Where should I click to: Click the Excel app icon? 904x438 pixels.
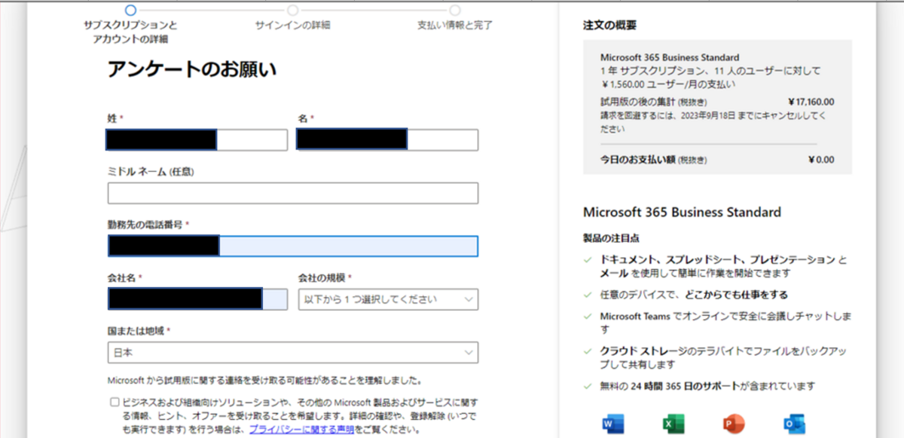pos(673,424)
